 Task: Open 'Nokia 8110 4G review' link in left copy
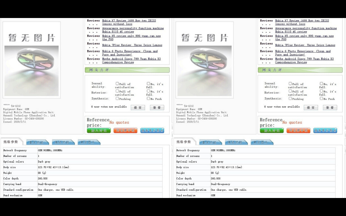[133, 30]
